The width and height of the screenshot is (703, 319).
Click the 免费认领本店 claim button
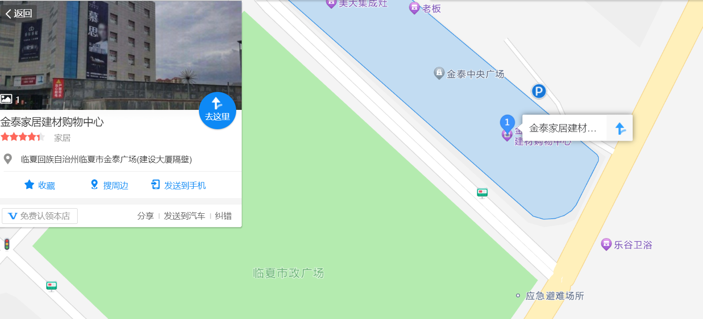(x=40, y=216)
